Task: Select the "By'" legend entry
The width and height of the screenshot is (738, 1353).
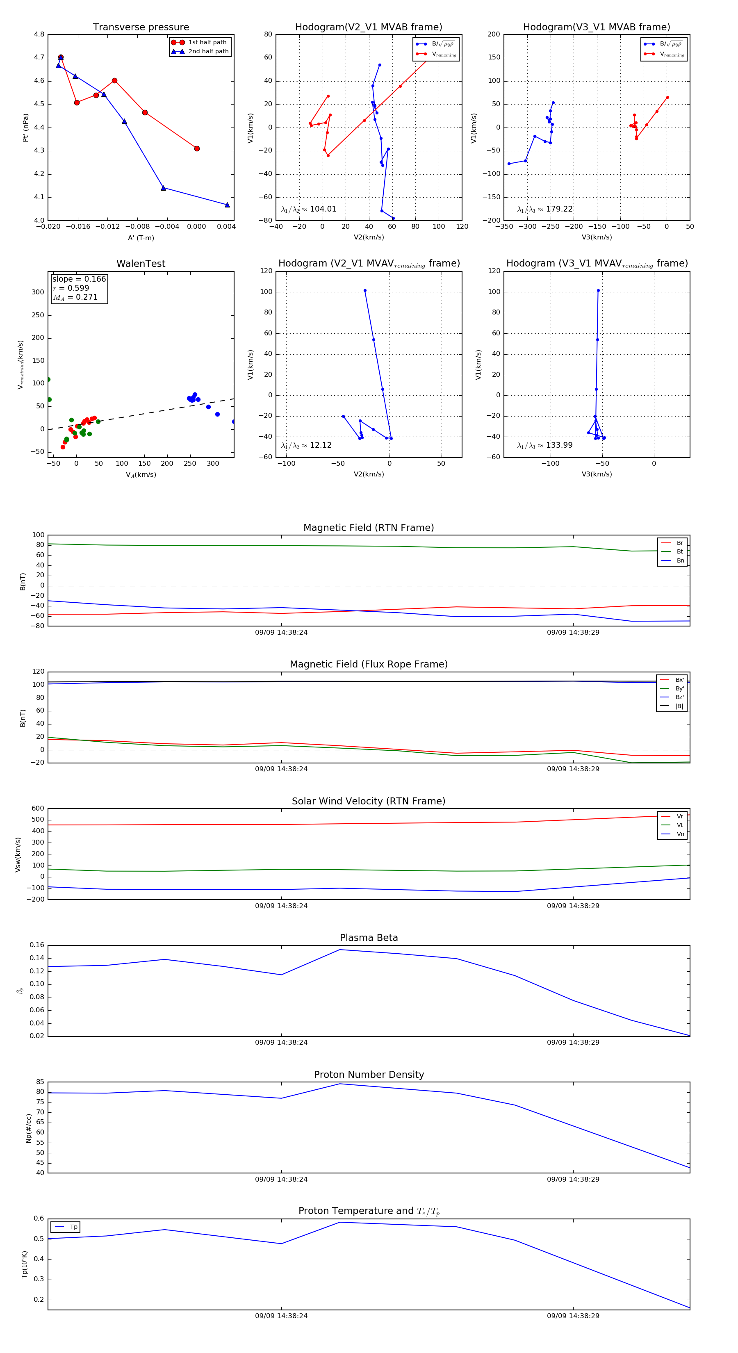Action: click(672, 688)
